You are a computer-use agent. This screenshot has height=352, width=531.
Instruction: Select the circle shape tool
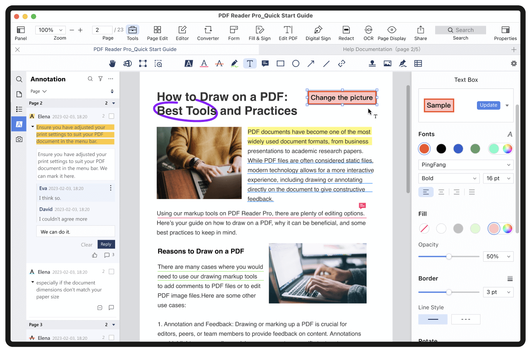(x=296, y=64)
